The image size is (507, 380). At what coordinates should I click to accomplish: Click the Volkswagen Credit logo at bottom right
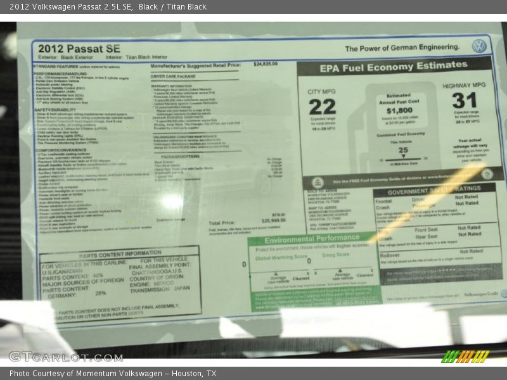pyautogui.click(x=480, y=294)
